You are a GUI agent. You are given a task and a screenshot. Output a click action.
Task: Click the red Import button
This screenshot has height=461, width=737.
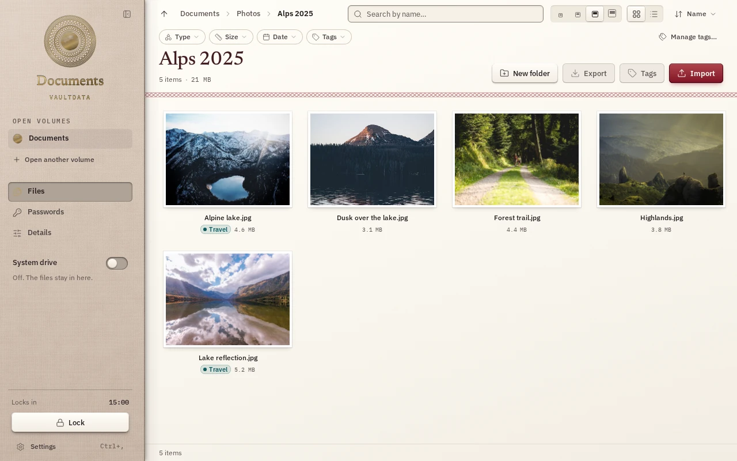coord(696,73)
